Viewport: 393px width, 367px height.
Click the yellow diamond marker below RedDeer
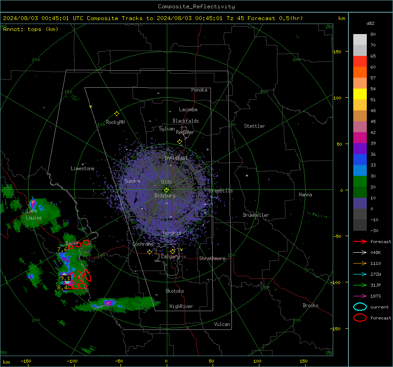179,142
